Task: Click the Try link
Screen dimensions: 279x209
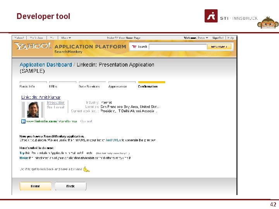Action: [22, 153]
